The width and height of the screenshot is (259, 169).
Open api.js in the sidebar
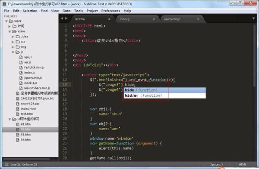28,57
